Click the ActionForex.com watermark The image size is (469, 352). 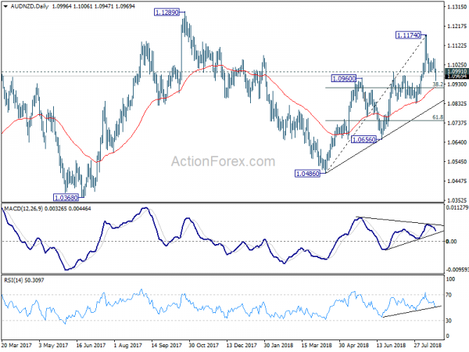tap(223, 162)
